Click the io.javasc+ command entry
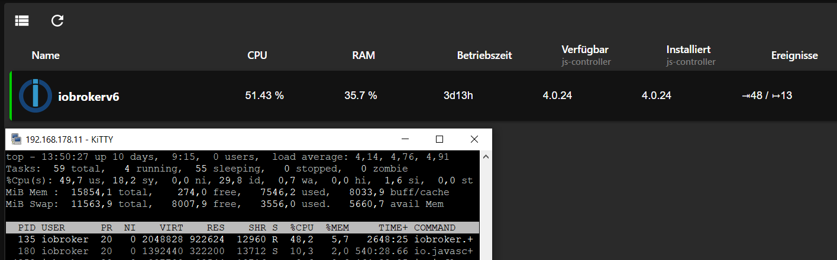 click(444, 251)
